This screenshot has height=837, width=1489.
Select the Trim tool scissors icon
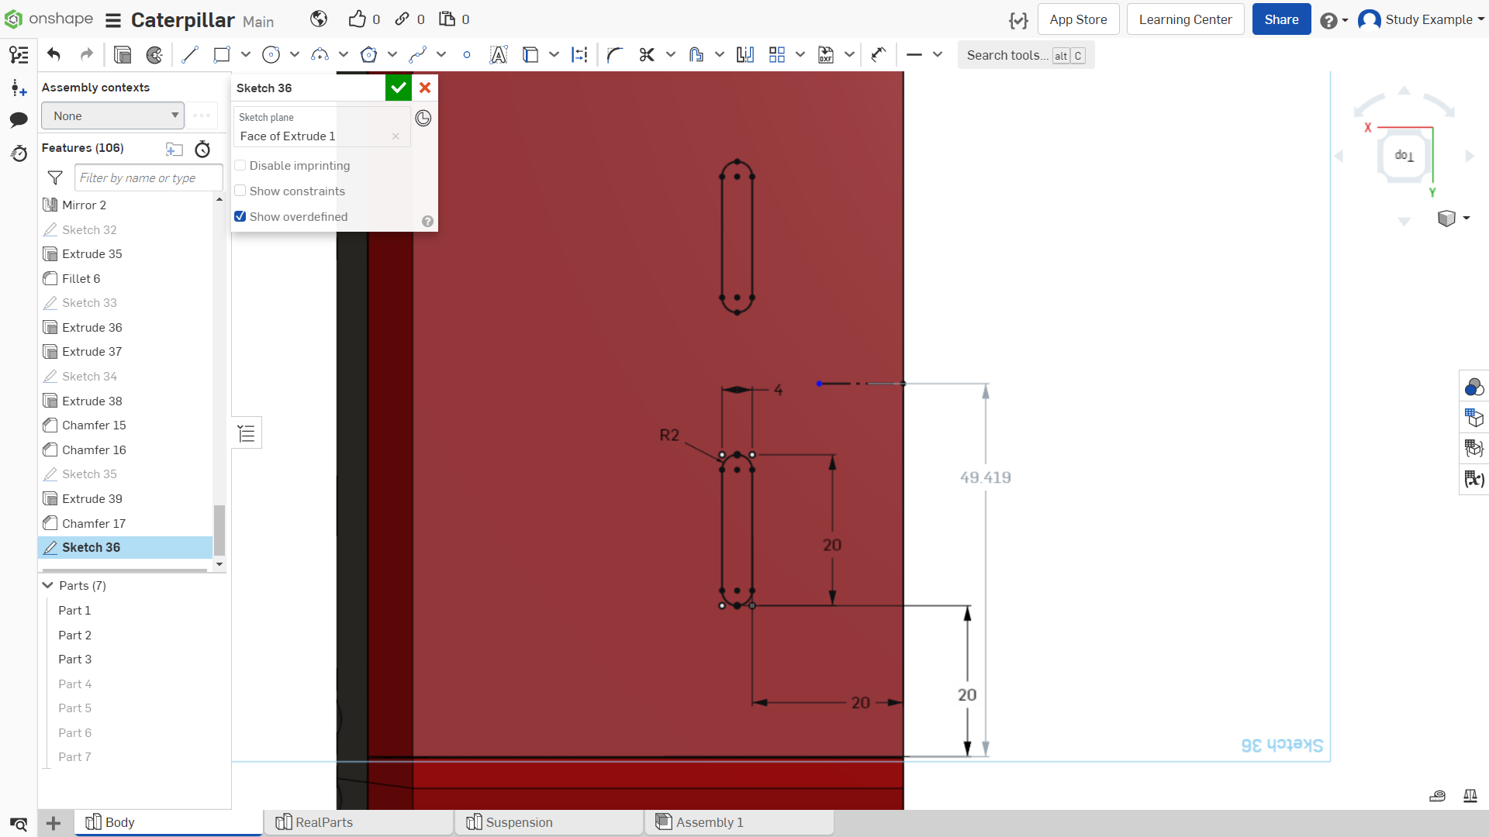coord(647,55)
